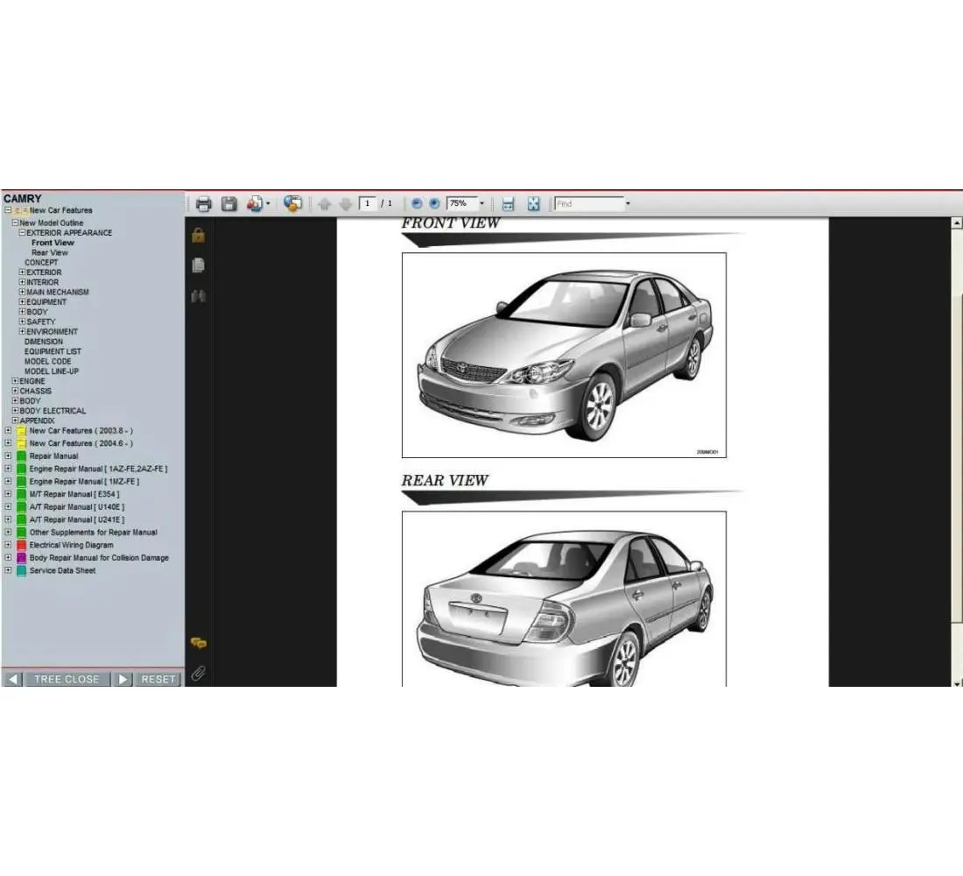The width and height of the screenshot is (963, 876).
Task: Click the purple Body Repair Manual icon
Action: [22, 558]
